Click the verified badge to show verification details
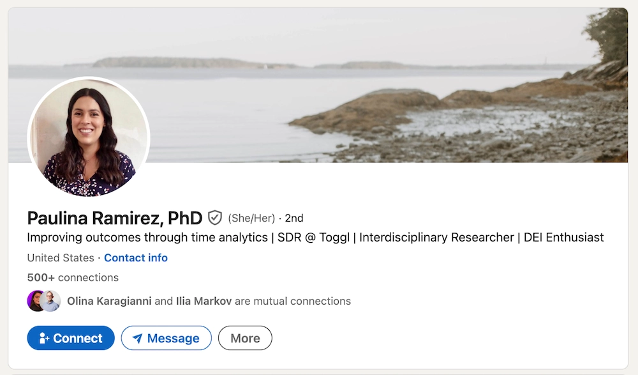 pos(214,217)
